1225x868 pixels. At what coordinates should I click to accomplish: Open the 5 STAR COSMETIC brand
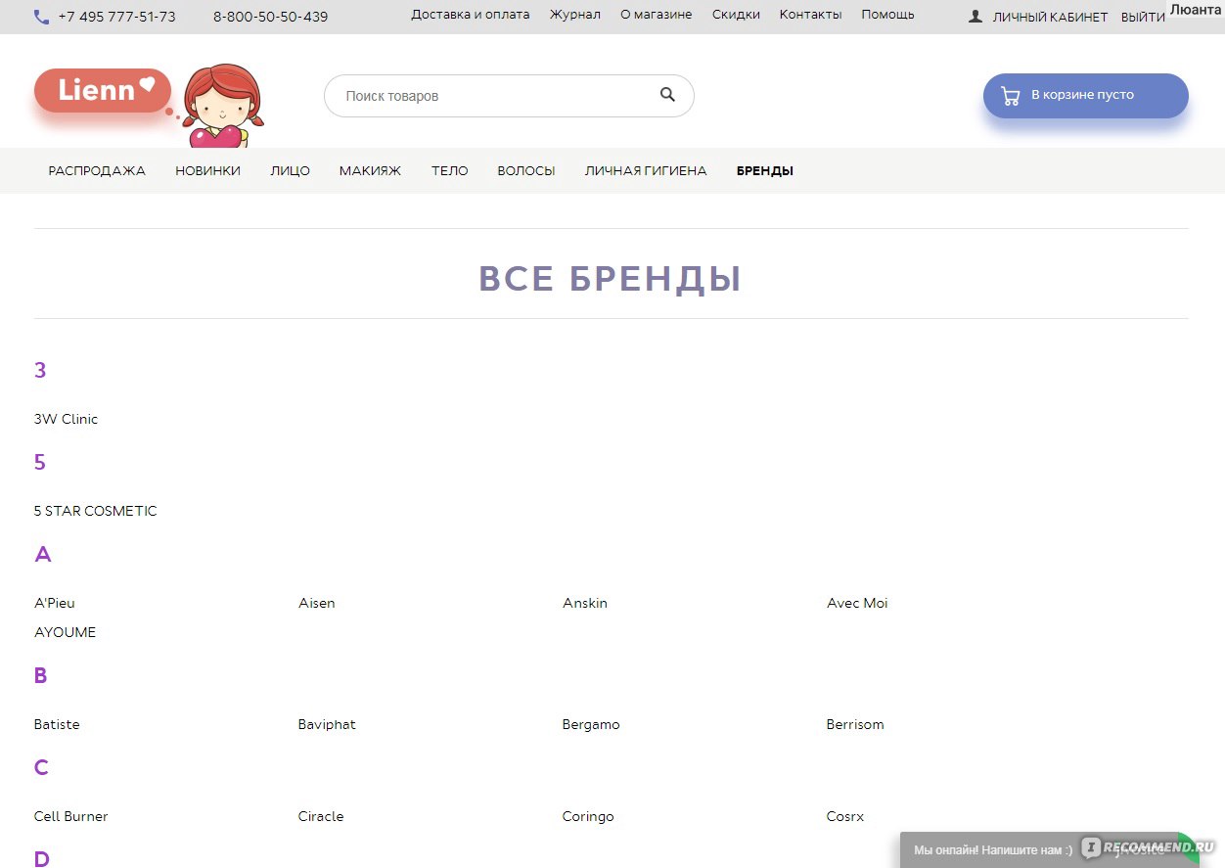pos(96,511)
